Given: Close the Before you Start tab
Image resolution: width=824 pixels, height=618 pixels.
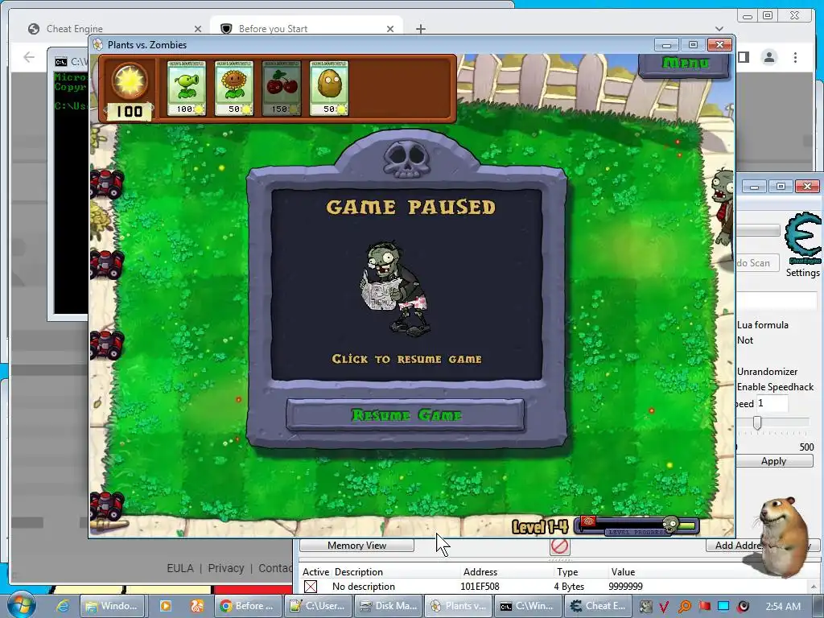Looking at the screenshot, I should click(x=390, y=29).
